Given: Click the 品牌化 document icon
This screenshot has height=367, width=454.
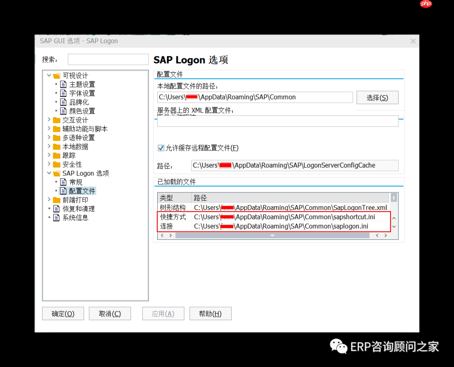Looking at the screenshot, I should tap(63, 102).
